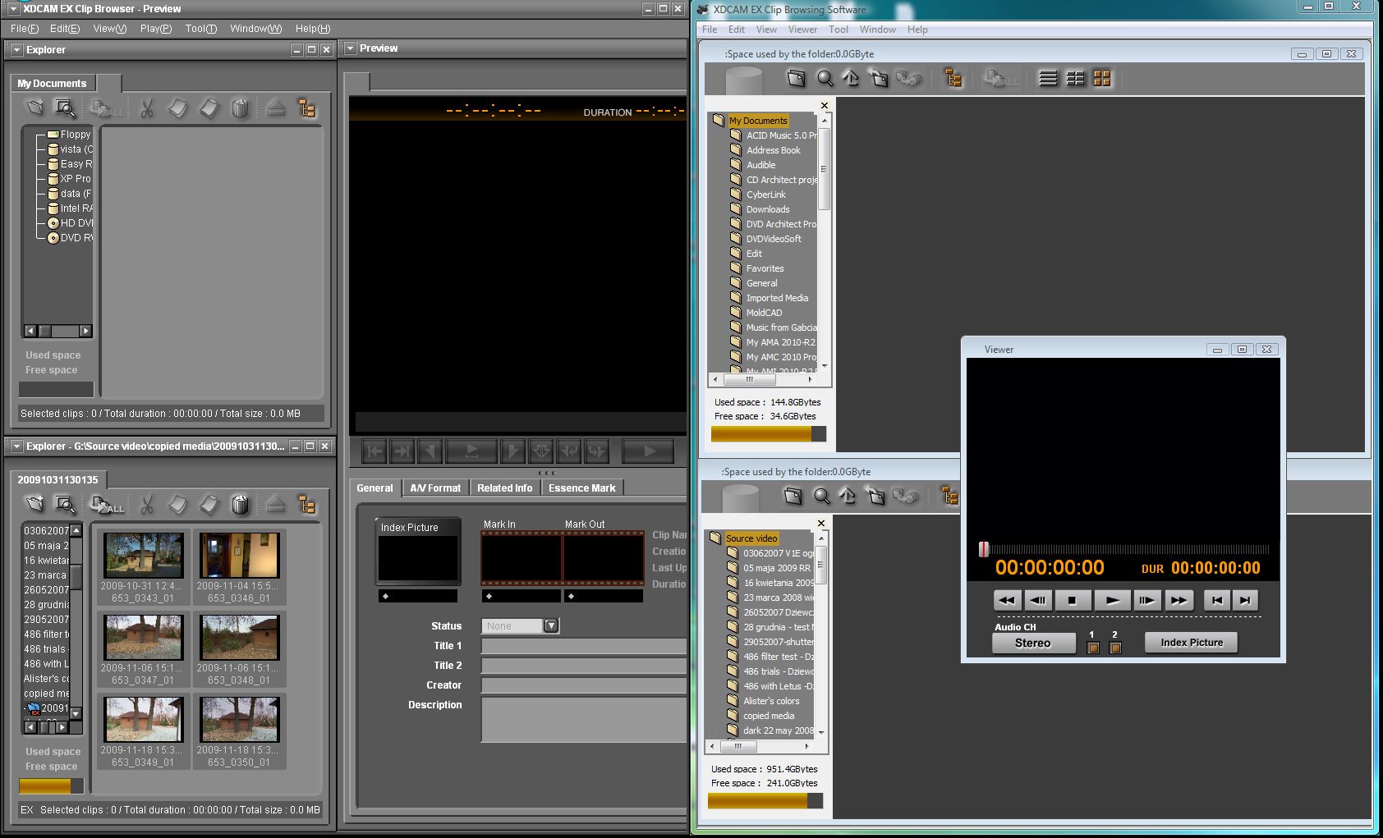The height and width of the screenshot is (838, 1383).
Task: Select clip thumbnail 653_0343_01
Action: [144, 556]
